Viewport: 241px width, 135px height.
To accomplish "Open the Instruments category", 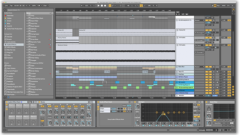I will click(x=11, y=42).
